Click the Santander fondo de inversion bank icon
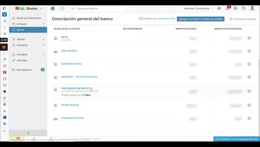 pyautogui.click(x=55, y=77)
